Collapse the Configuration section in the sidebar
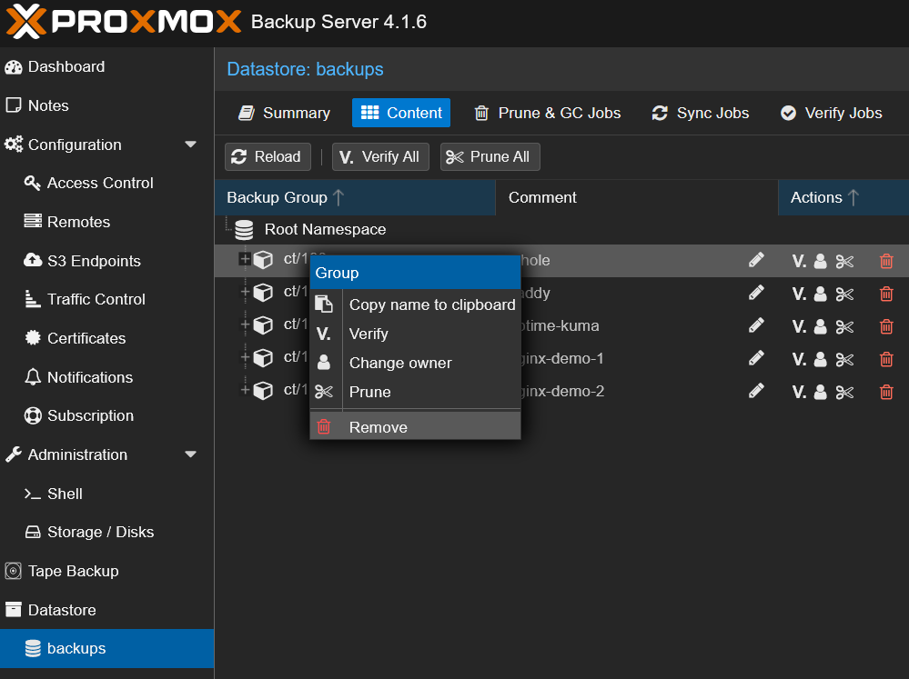Screen dimensions: 909x679 (191, 144)
